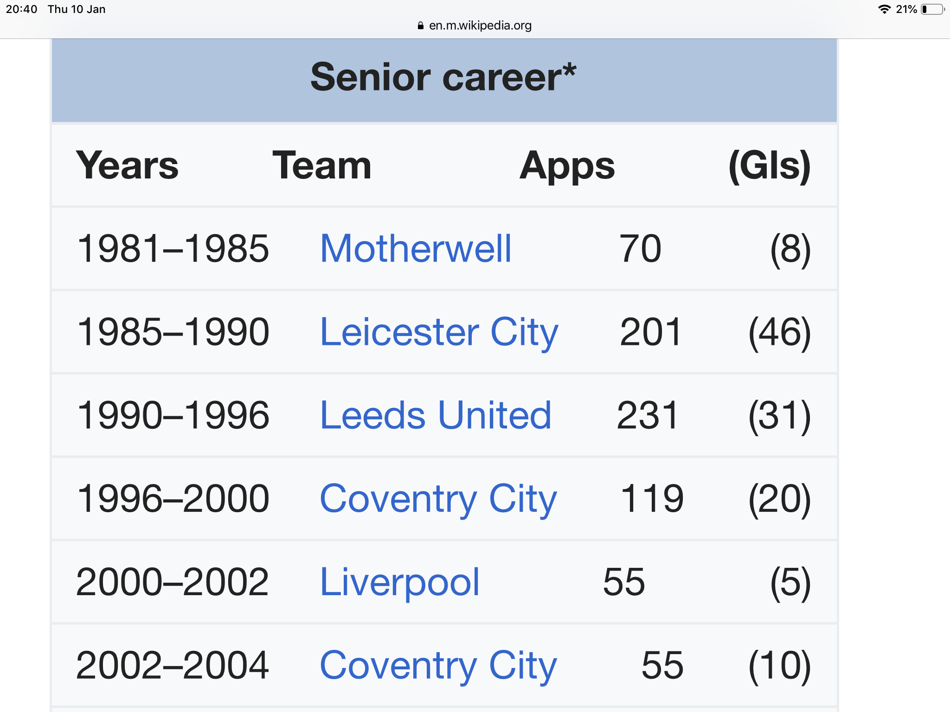Image resolution: width=950 pixels, height=712 pixels.
Task: Tap the (Gls) column header
Action: [x=770, y=166]
